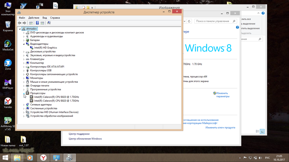Select Системные устройства category
Image resolution: width=289 pixels, height=162 pixels.
click(x=44, y=108)
